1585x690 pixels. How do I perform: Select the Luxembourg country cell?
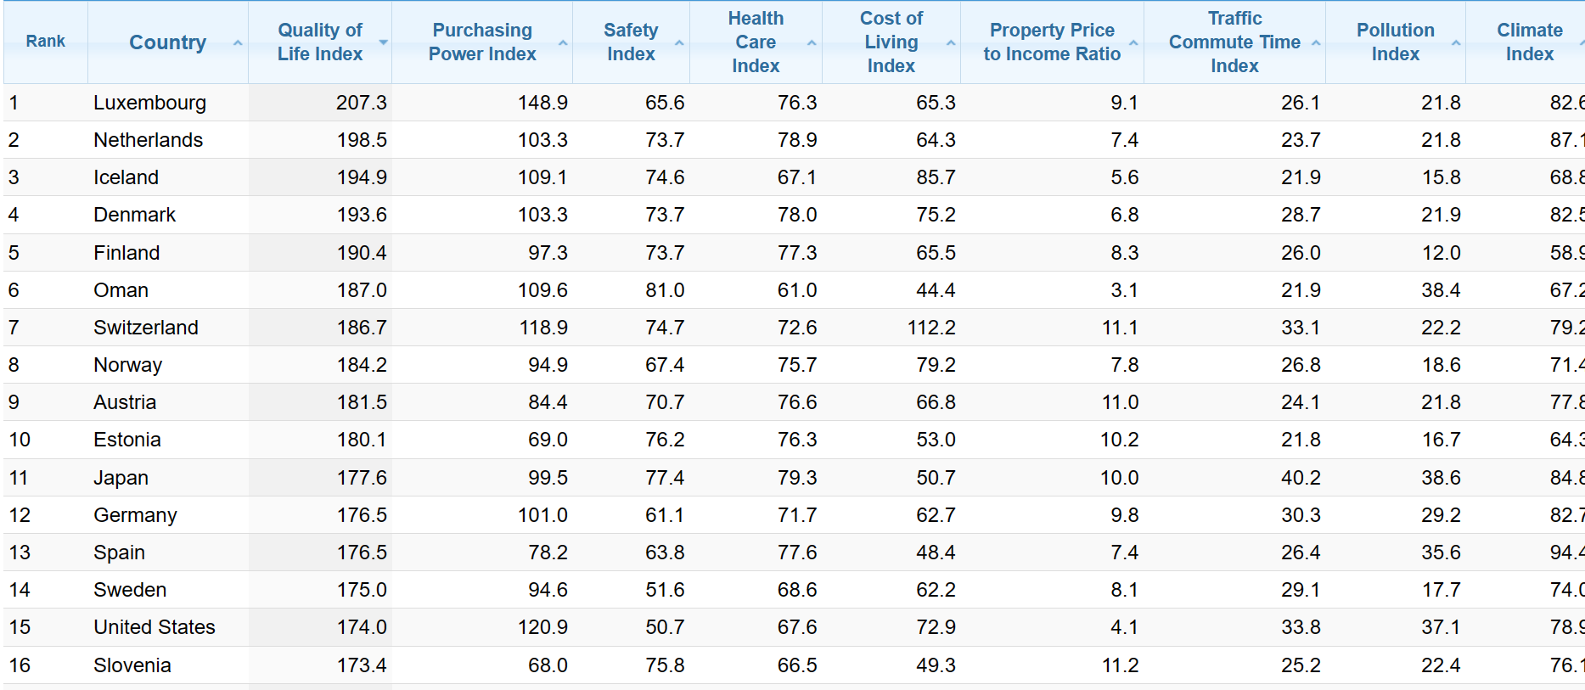[x=149, y=103]
